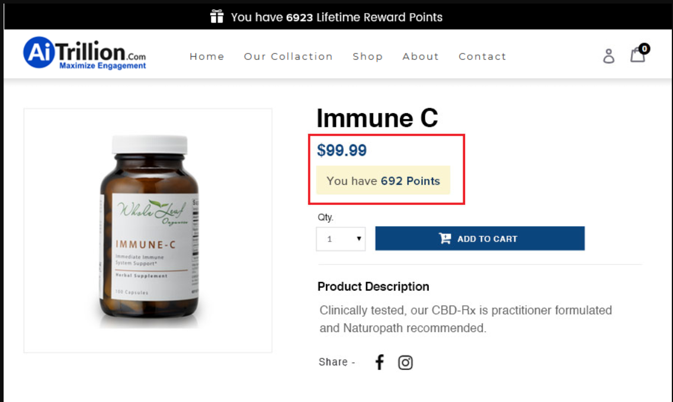Open the About page
The image size is (673, 402).
[x=420, y=56]
